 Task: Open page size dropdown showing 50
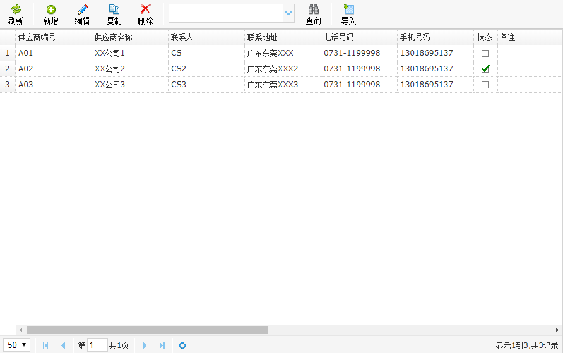[16, 345]
